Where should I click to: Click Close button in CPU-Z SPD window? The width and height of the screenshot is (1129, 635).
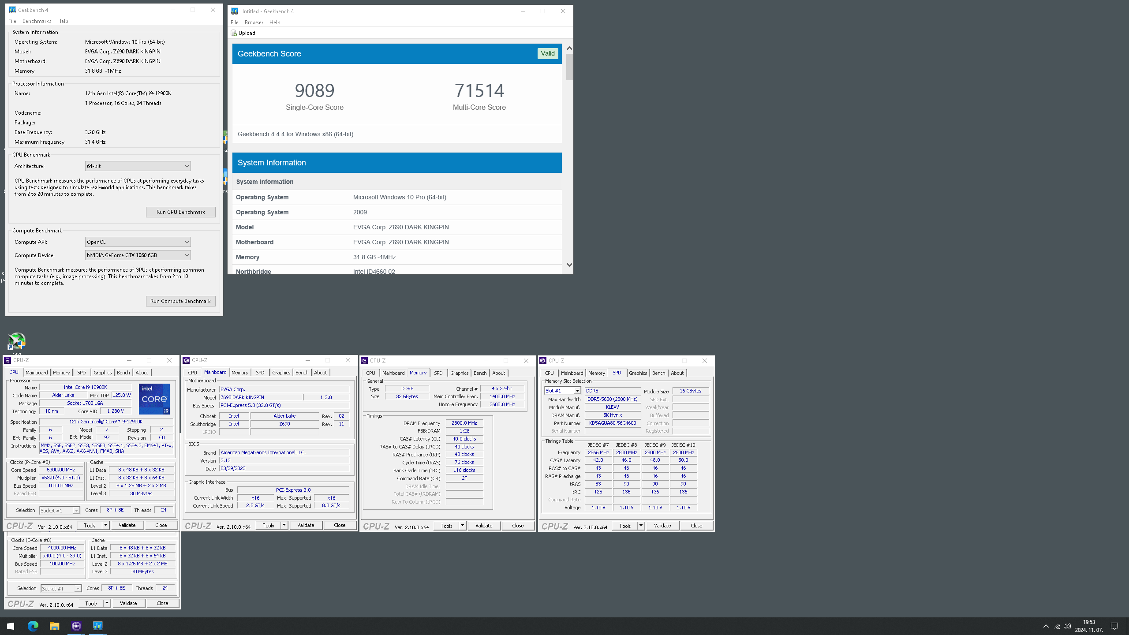[696, 526]
